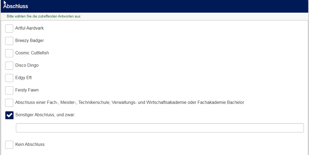Click into the Sonstiger Abschluss text field
The height and width of the screenshot is (155, 309).
point(160,128)
